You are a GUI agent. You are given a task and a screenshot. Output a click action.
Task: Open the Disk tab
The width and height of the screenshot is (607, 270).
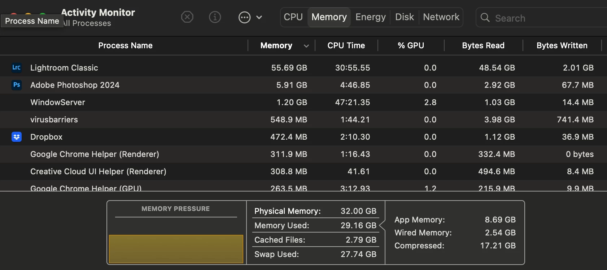[404, 17]
